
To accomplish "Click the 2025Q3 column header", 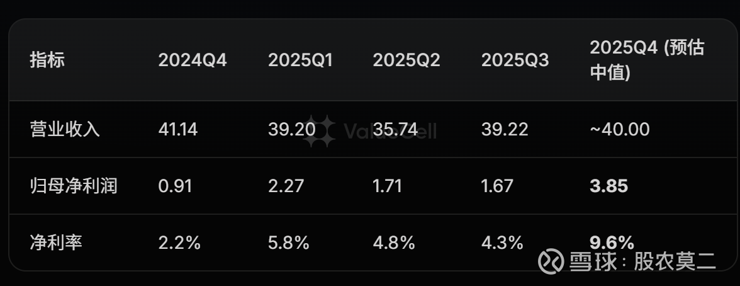I will tap(515, 60).
